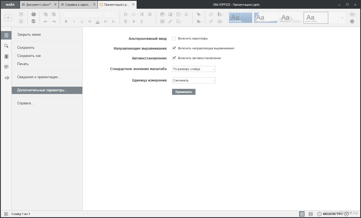
Task: Click the print icon in toolbar
Action: (34, 14)
